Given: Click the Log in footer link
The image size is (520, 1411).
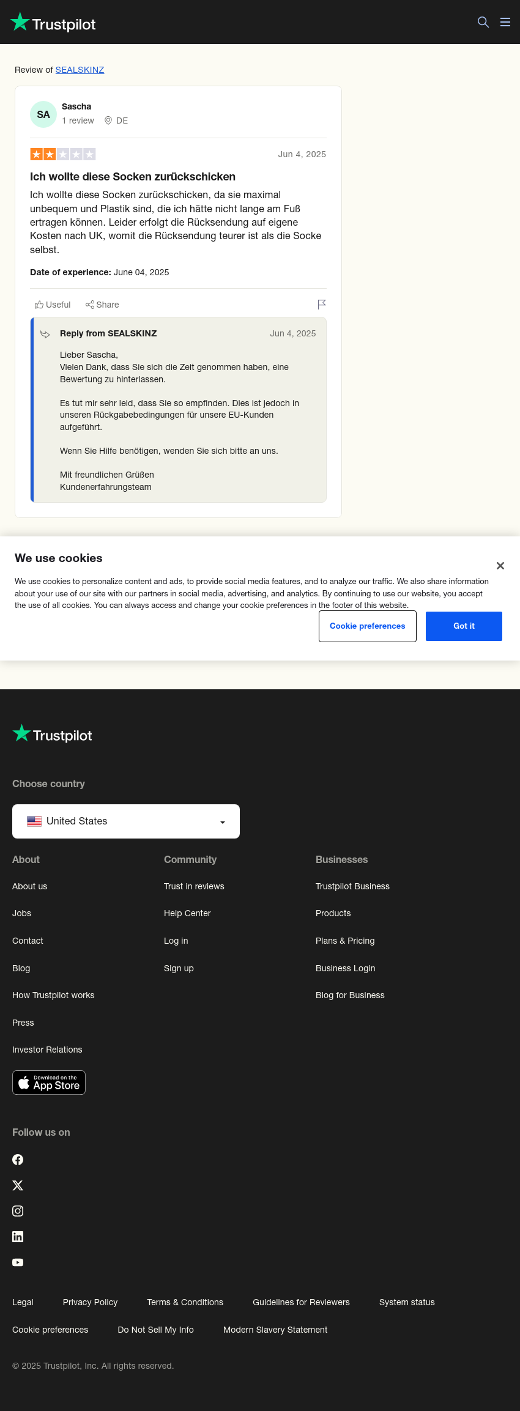Looking at the screenshot, I should point(176,941).
